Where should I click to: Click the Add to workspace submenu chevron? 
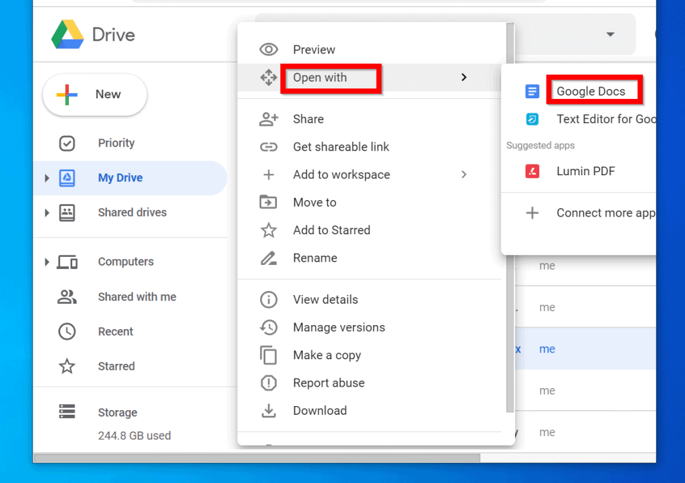pos(464,175)
